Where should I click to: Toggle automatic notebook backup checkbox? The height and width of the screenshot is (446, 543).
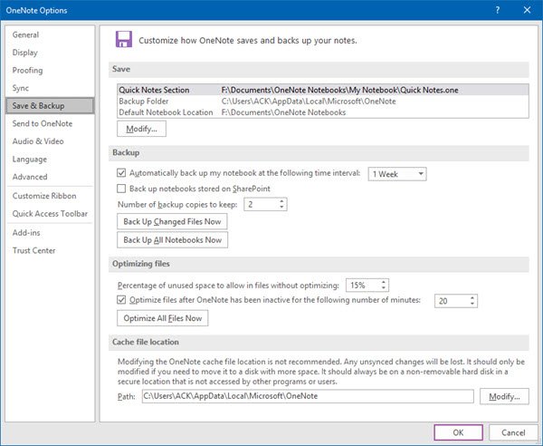(122, 172)
